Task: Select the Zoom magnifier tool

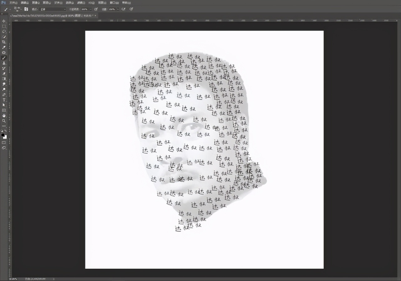Action: point(4,121)
